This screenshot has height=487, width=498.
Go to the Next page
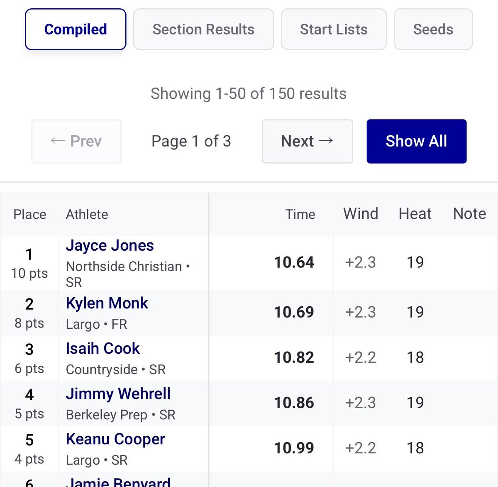point(308,141)
